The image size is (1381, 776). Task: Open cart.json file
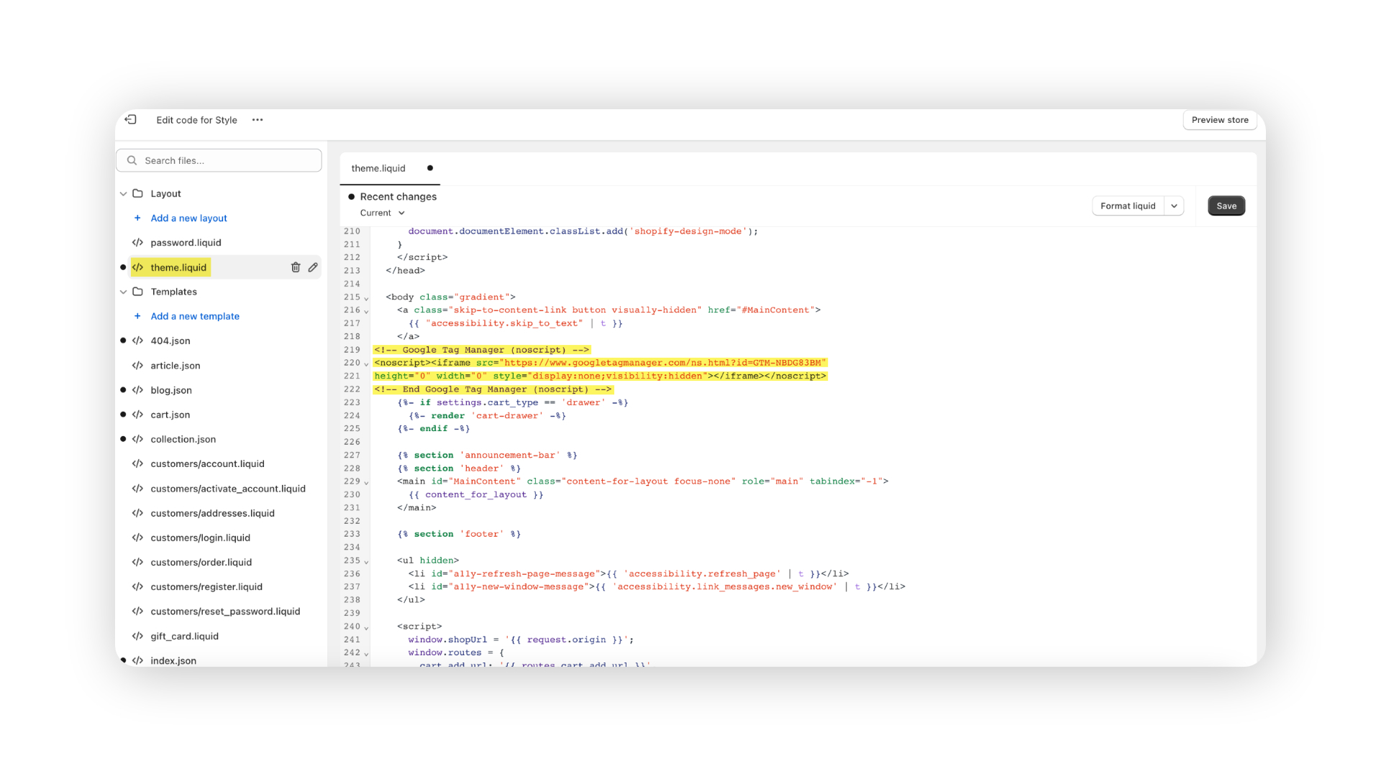tap(170, 415)
